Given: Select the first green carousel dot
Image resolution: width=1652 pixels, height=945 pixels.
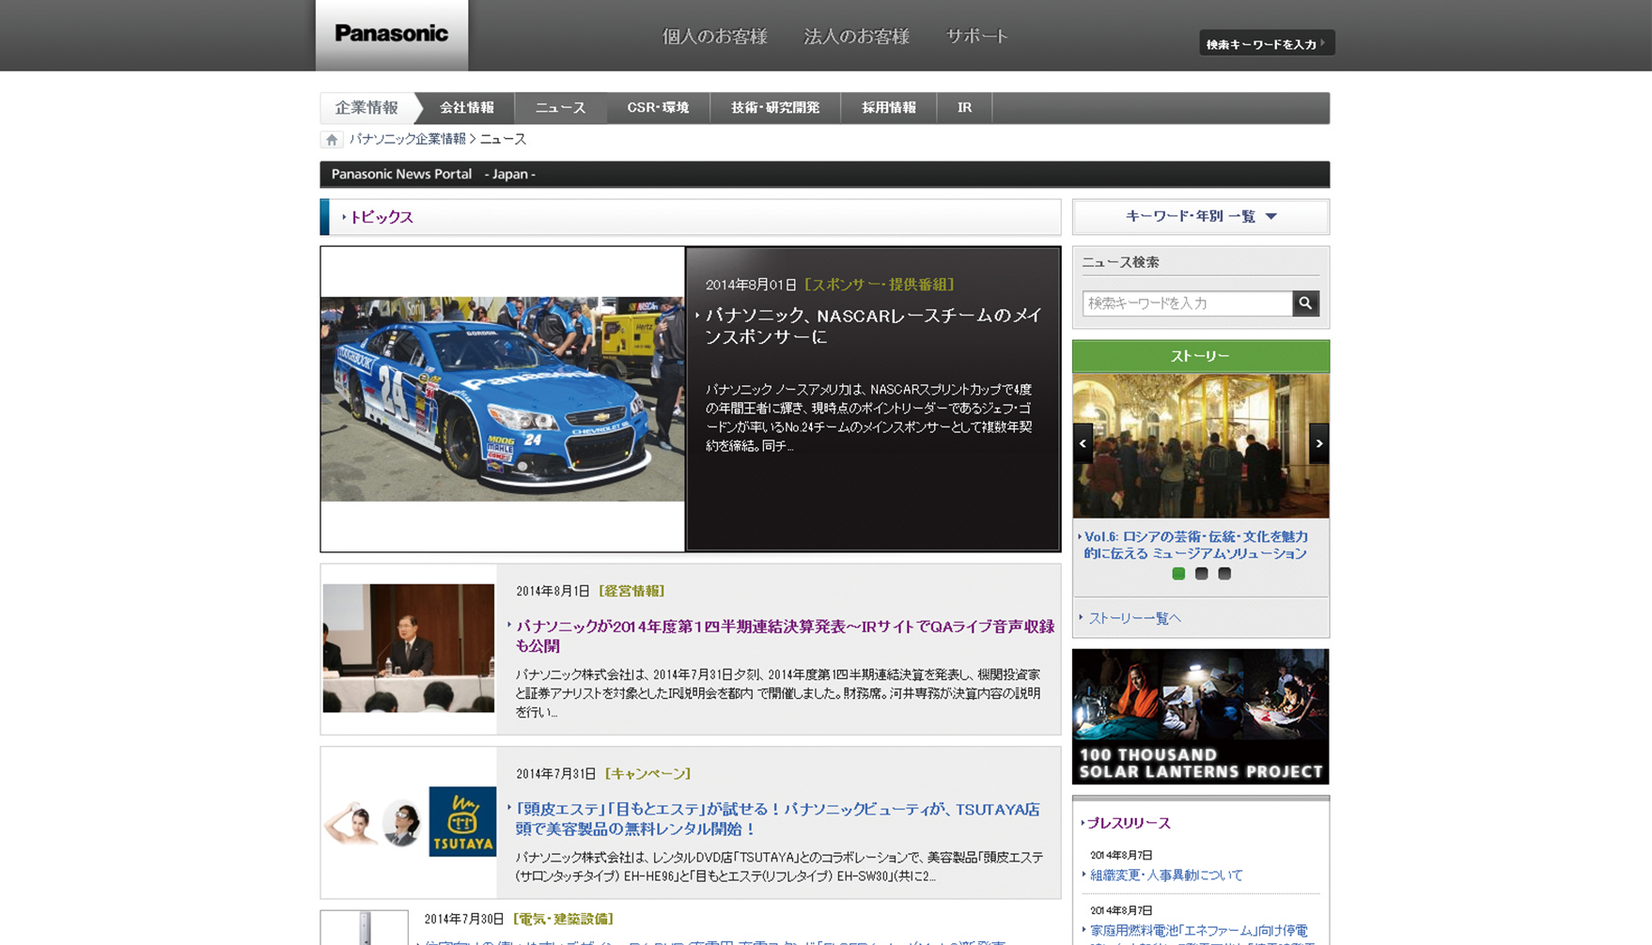Looking at the screenshot, I should [1178, 574].
